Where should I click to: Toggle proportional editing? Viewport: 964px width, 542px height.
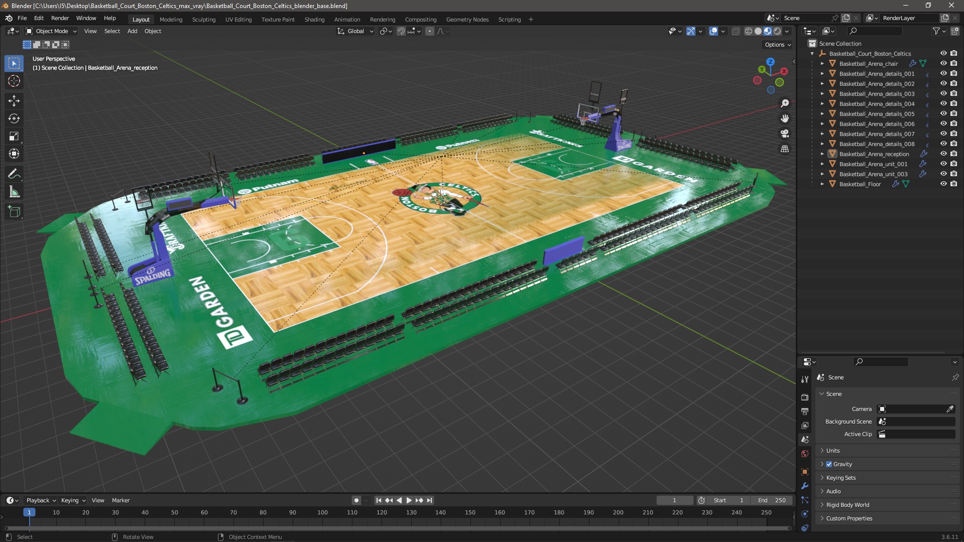(430, 31)
